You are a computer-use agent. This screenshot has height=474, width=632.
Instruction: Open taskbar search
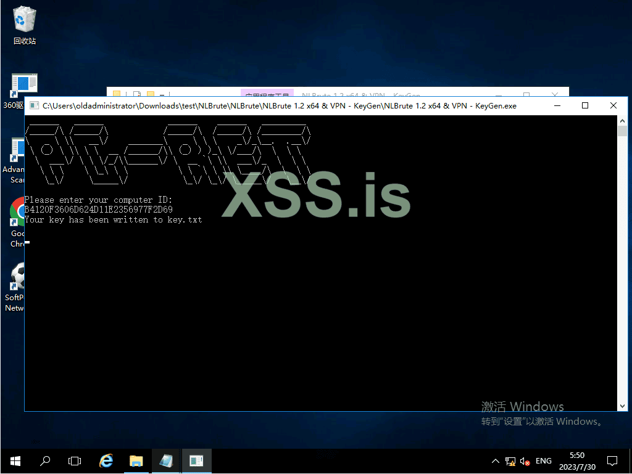click(x=45, y=461)
